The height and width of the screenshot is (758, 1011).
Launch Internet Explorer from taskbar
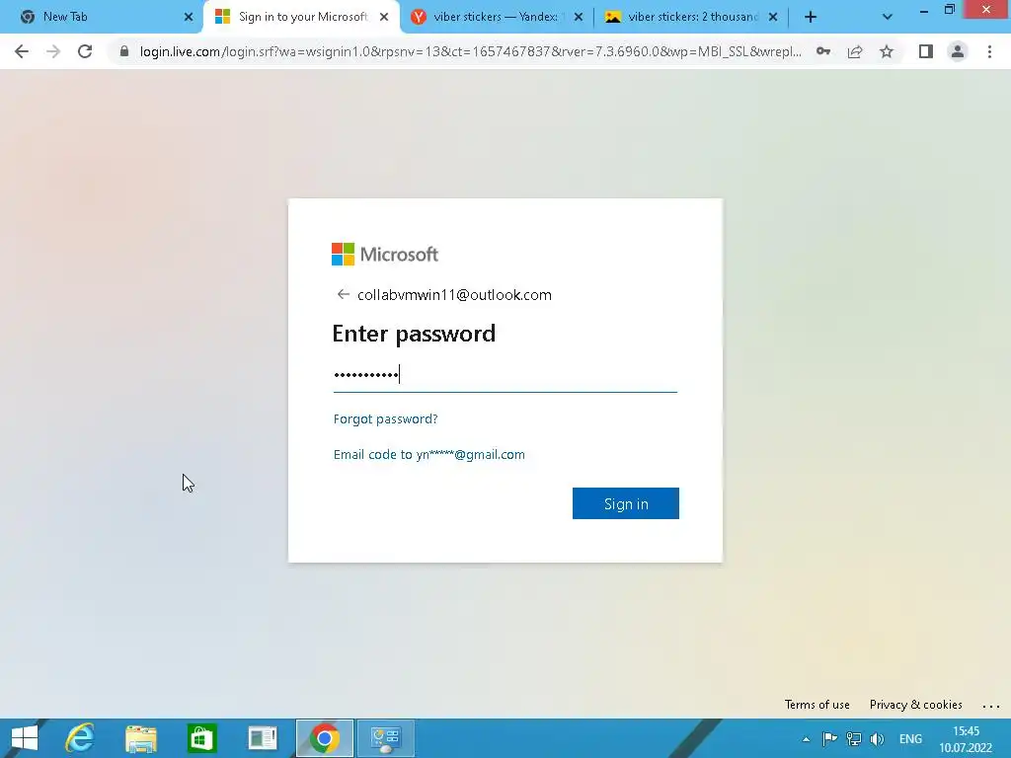pos(80,738)
